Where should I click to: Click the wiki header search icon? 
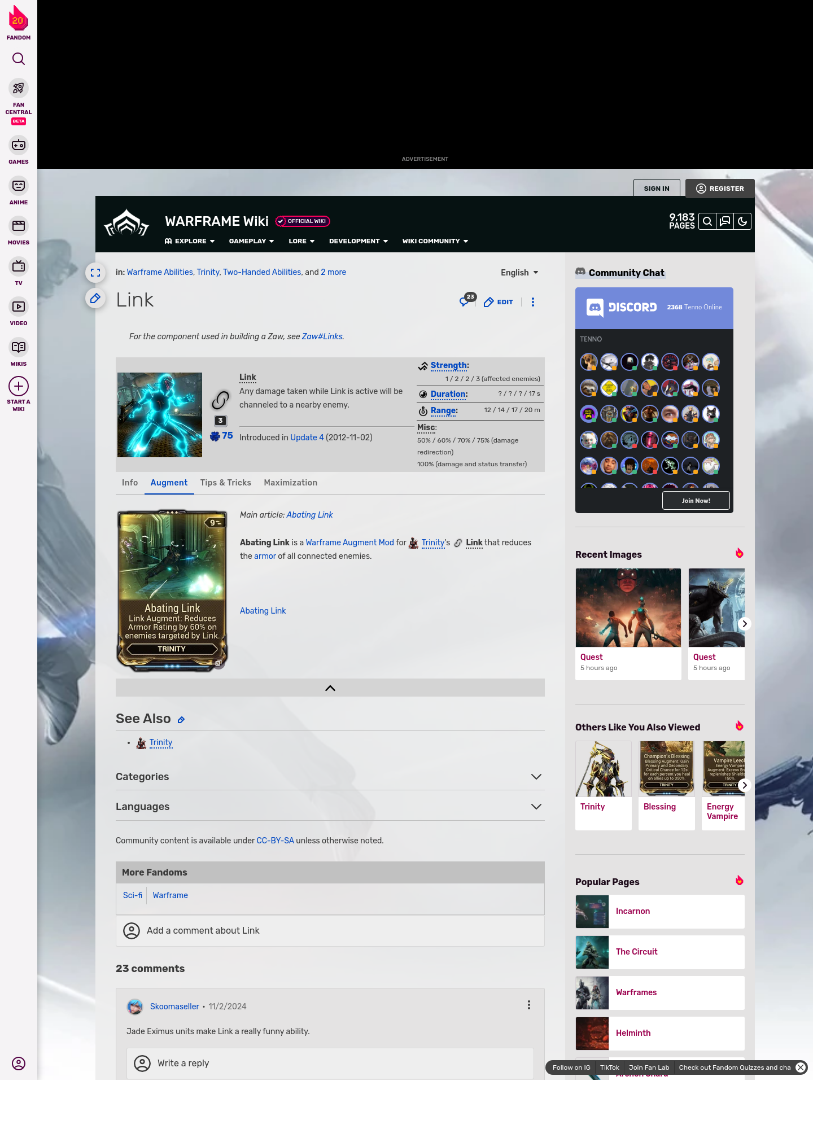coord(707,221)
